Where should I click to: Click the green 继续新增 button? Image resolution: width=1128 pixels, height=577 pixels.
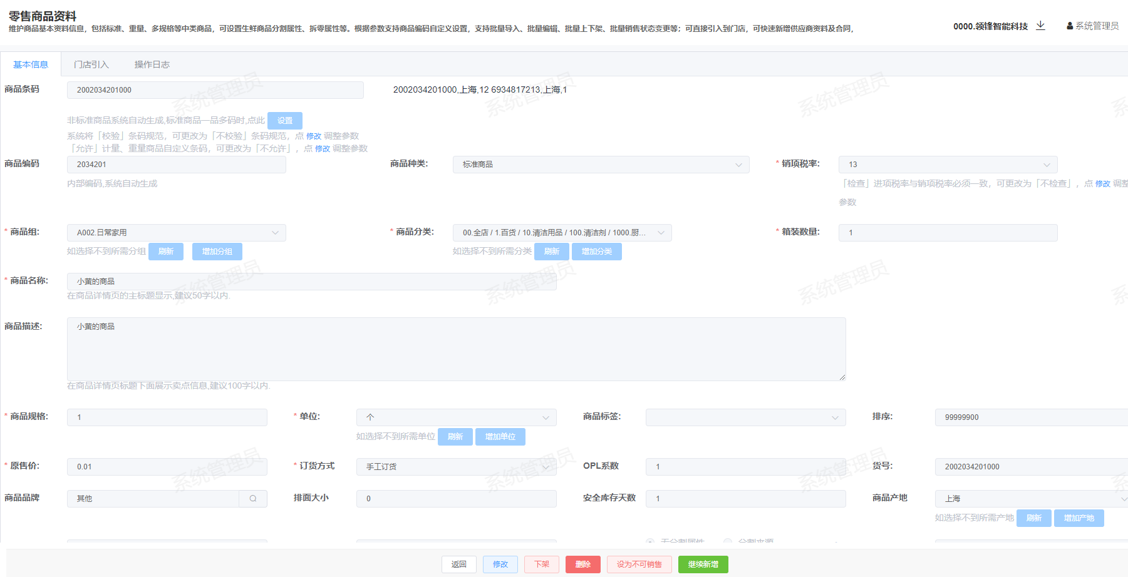[703, 564]
